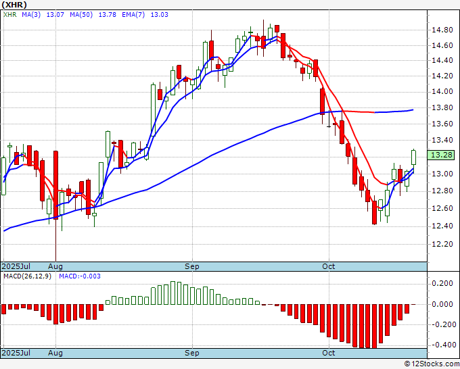
Task: Click the MA(3) legend label
Action: 31,15
